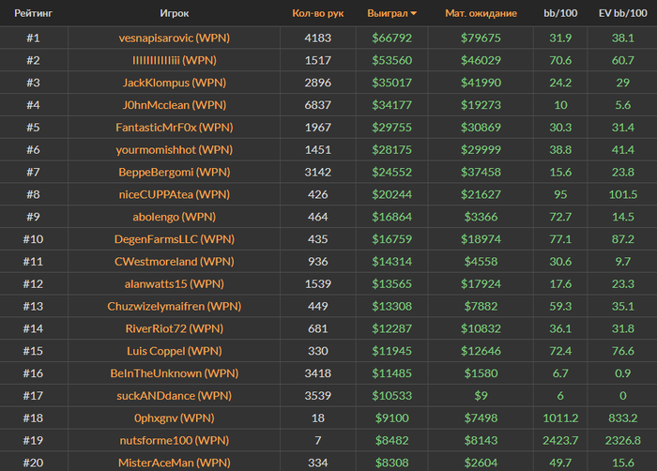Open player vesnapisarovic (WPN) profile
The image size is (657, 471).
coord(175,38)
